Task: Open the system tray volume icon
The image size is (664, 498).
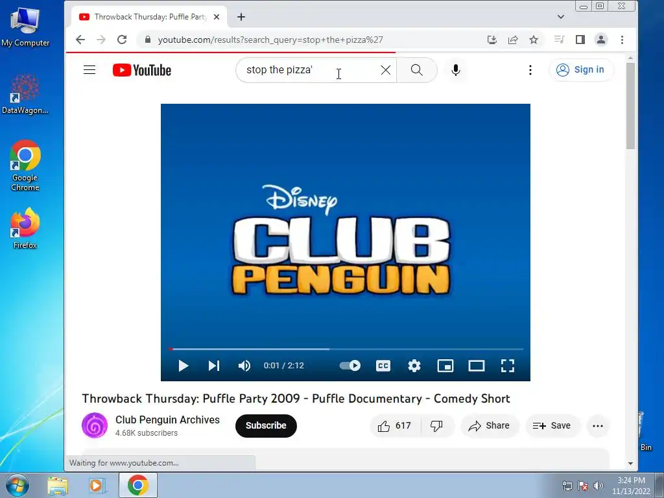Action: (x=598, y=486)
